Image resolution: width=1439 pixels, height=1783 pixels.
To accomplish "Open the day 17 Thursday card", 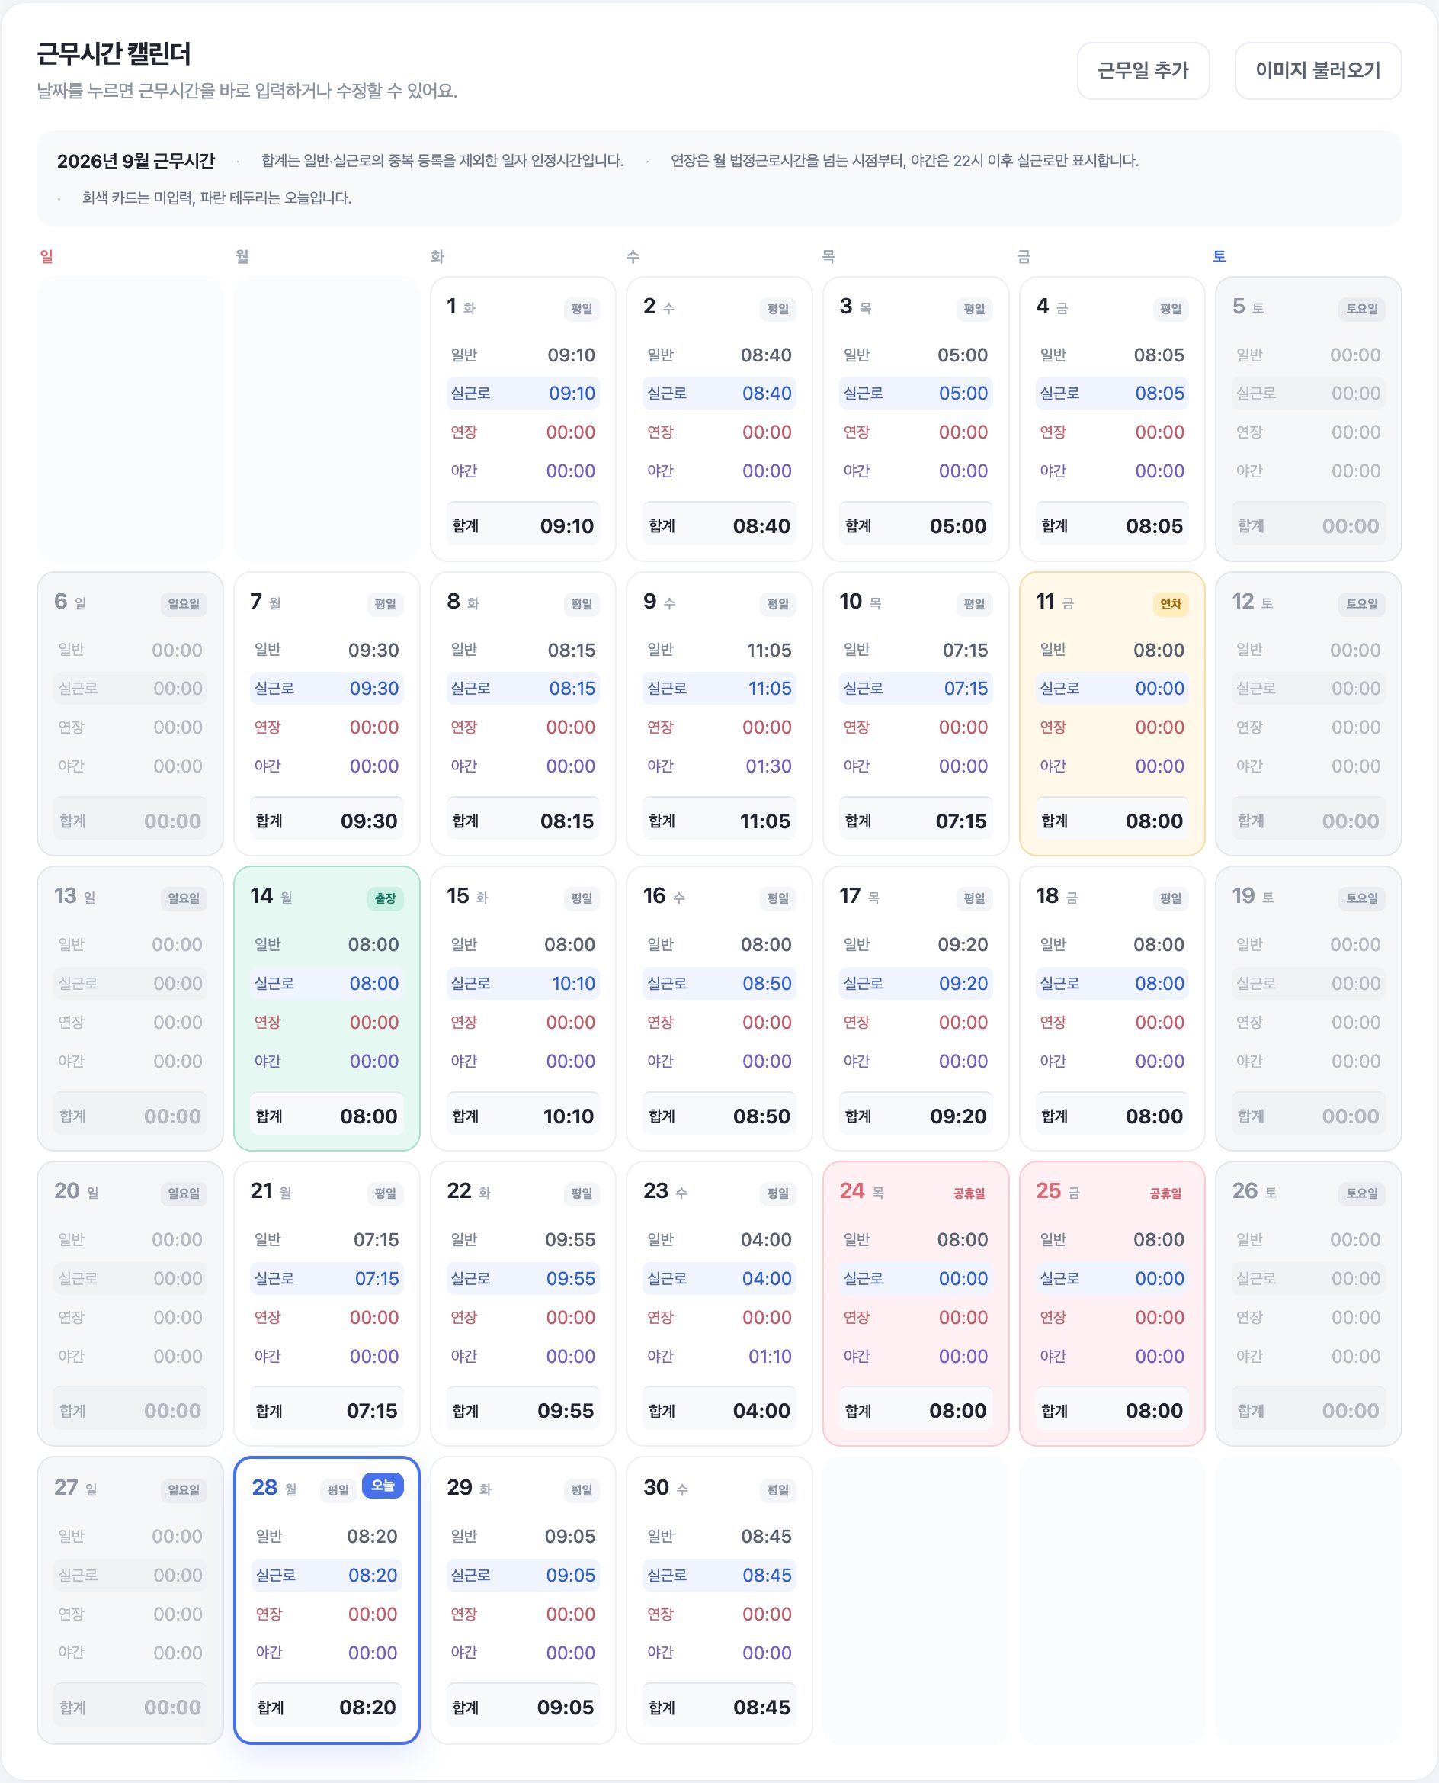I will pyautogui.click(x=916, y=1008).
